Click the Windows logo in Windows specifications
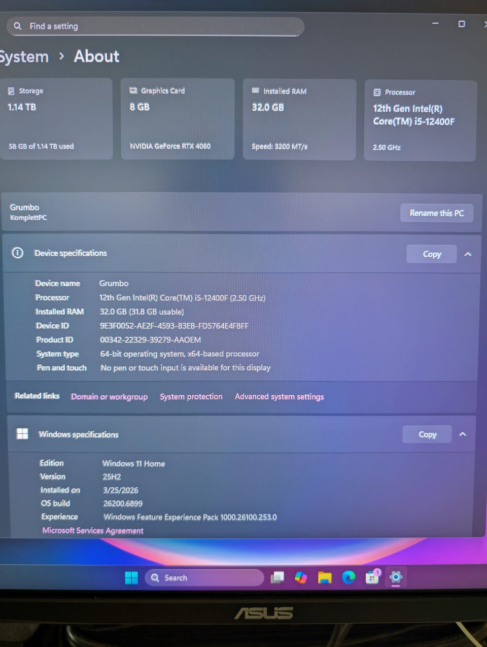 tap(22, 434)
